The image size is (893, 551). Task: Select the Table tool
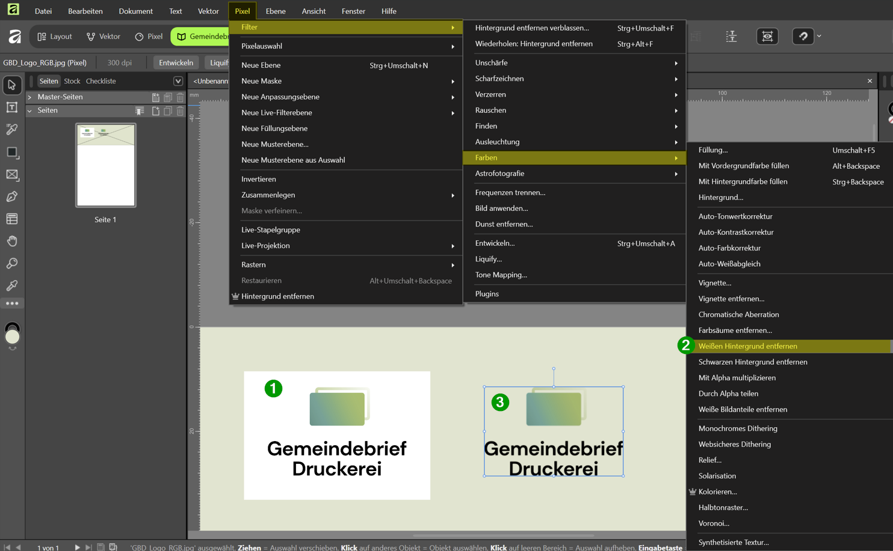[12, 219]
